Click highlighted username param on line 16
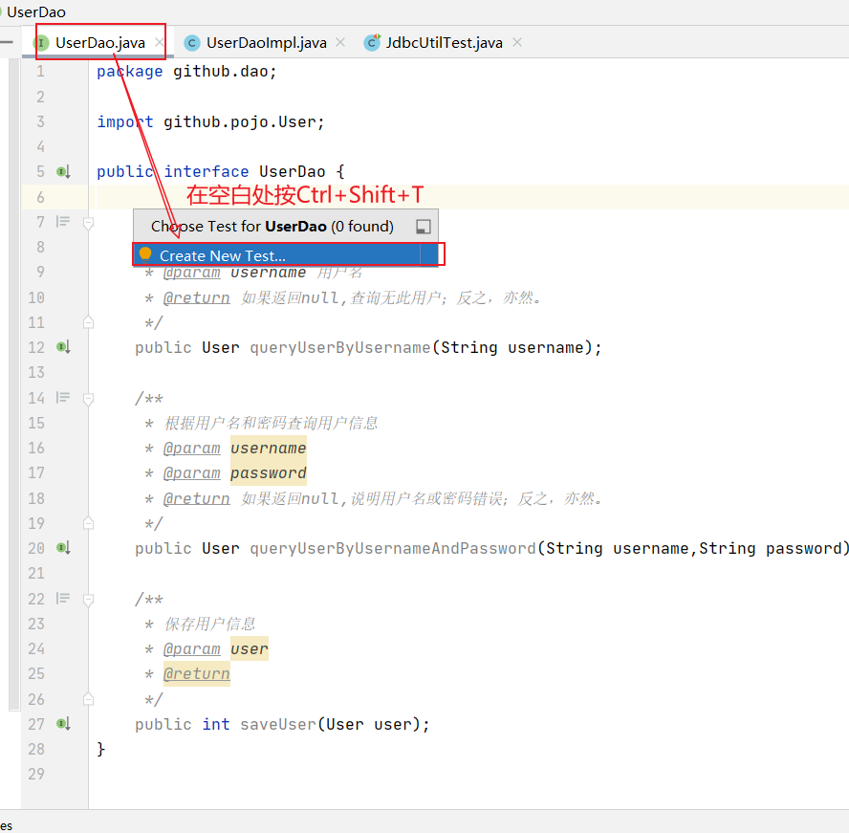 tap(269, 448)
